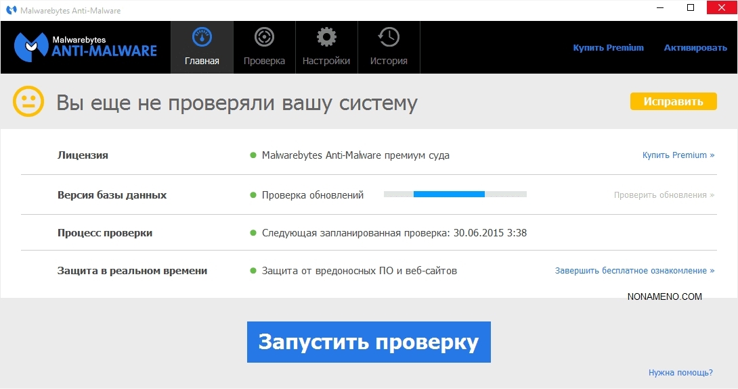Select the Защита в реальном времени label
Viewport: 738px width, 389px height.
[x=132, y=271]
